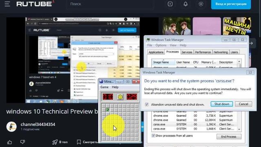Open channel34434354 avatar

(11, 127)
